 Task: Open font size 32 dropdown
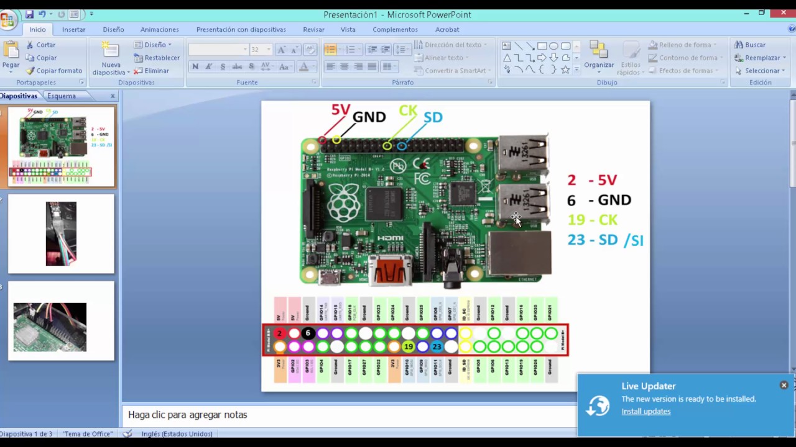[268, 50]
